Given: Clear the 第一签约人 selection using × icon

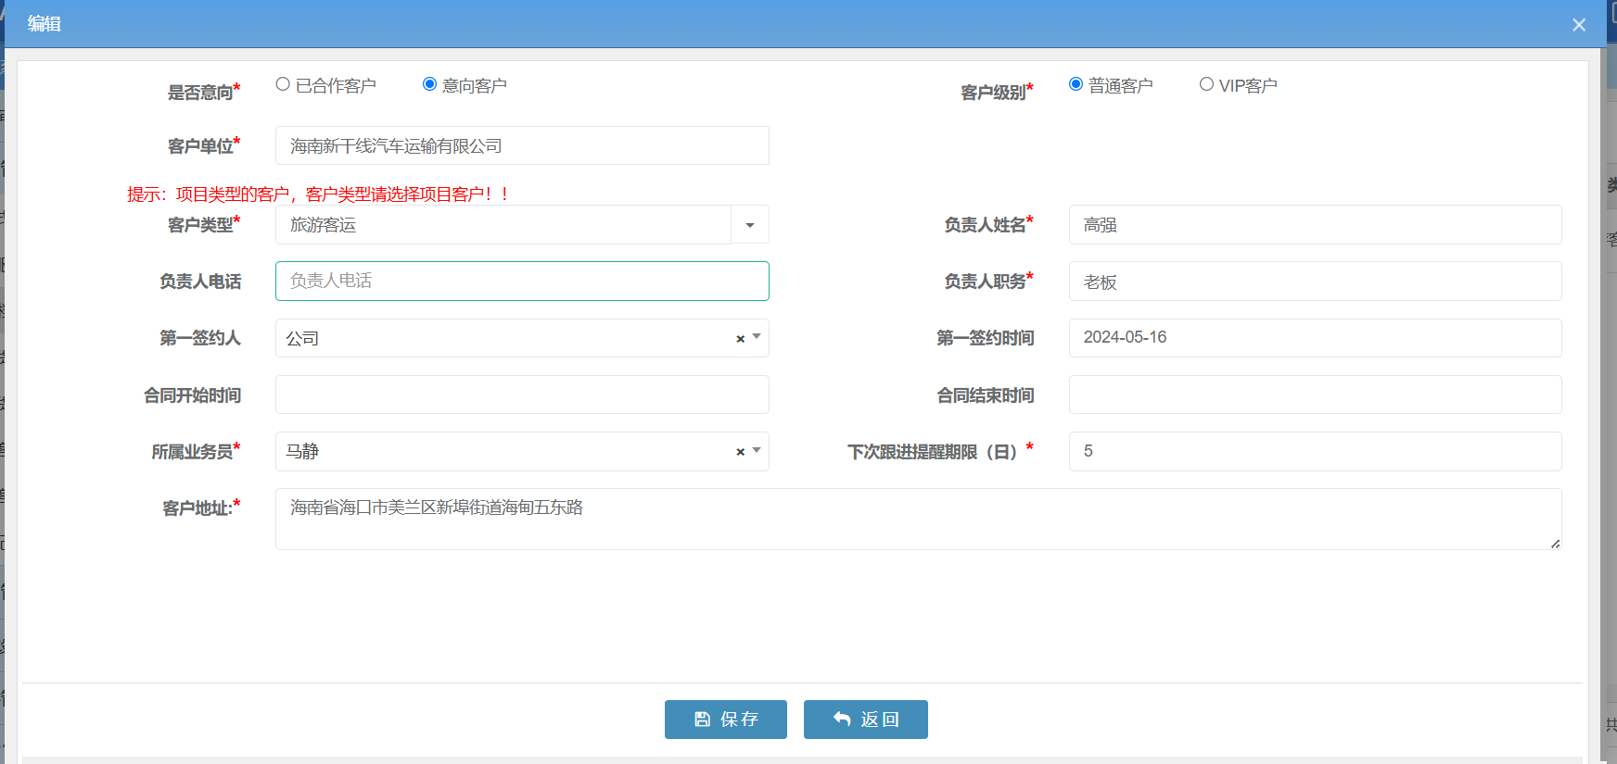Looking at the screenshot, I should click(x=740, y=339).
